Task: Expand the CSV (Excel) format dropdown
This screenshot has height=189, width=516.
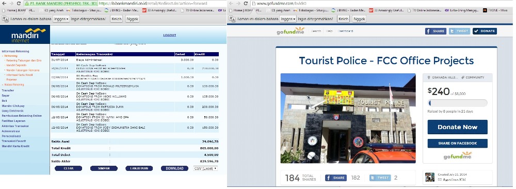Action: [x=205, y=168]
